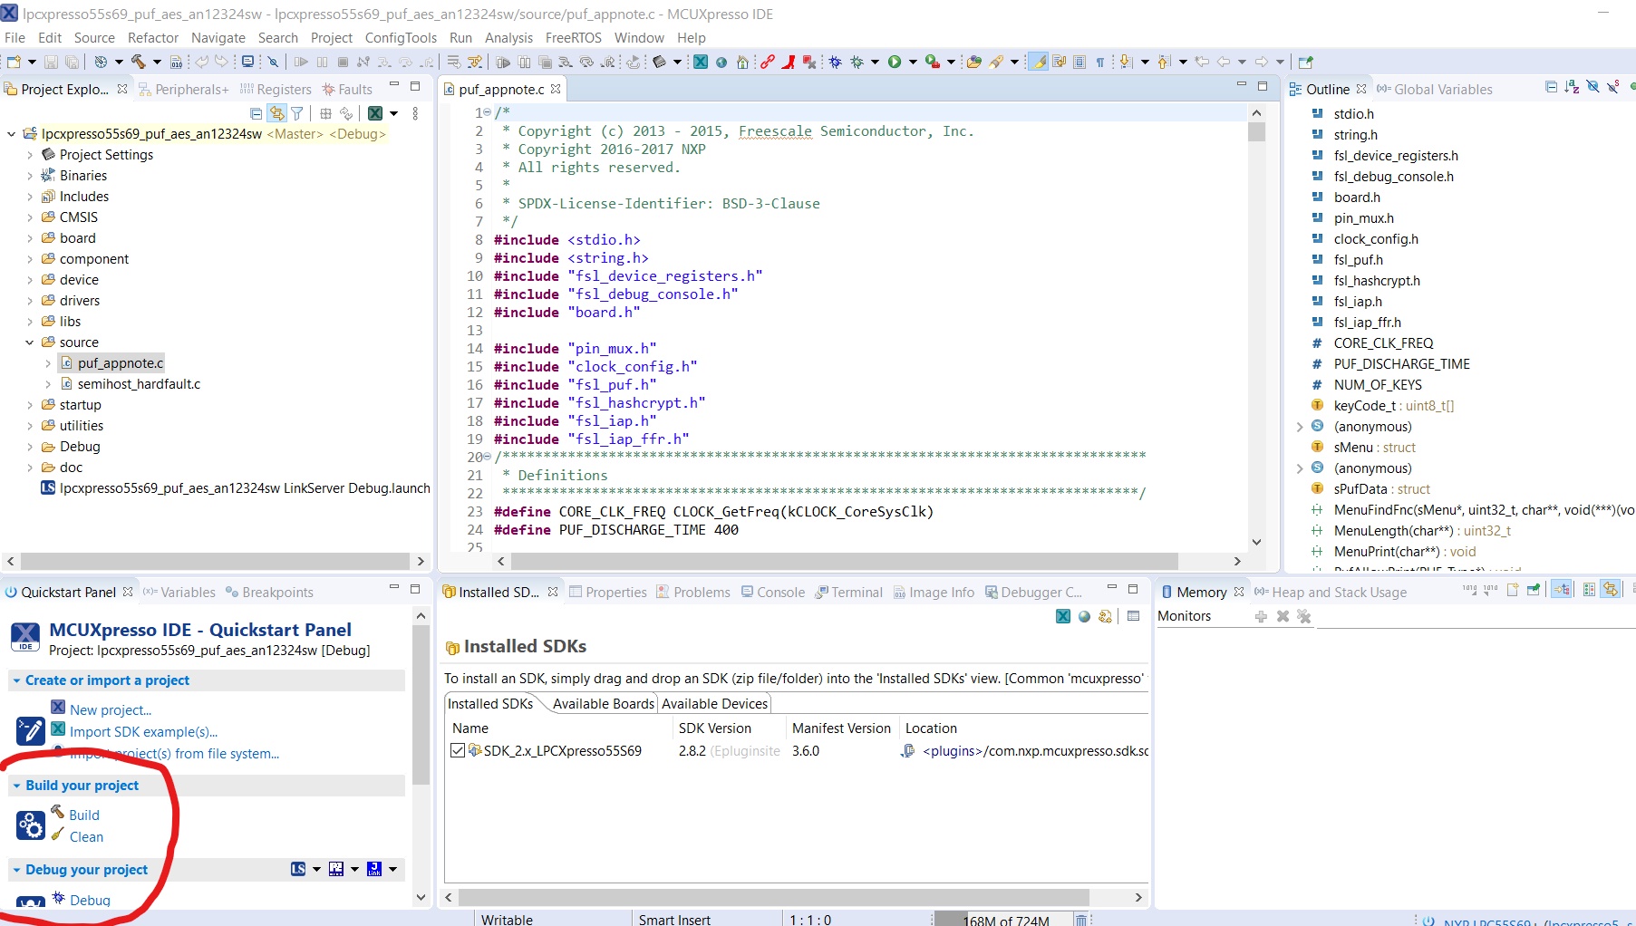Uncheck the SDK_2.x_LPCXpresso55S69 checkbox
The image size is (1636, 926).
tap(458, 750)
